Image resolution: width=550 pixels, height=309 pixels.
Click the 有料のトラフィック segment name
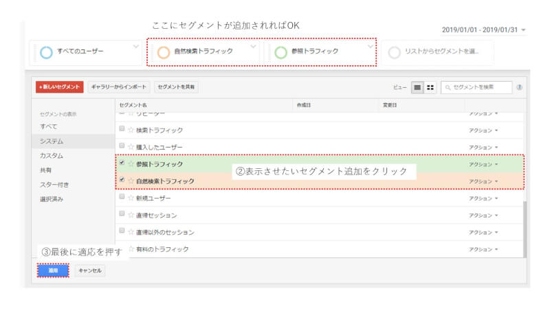162,249
